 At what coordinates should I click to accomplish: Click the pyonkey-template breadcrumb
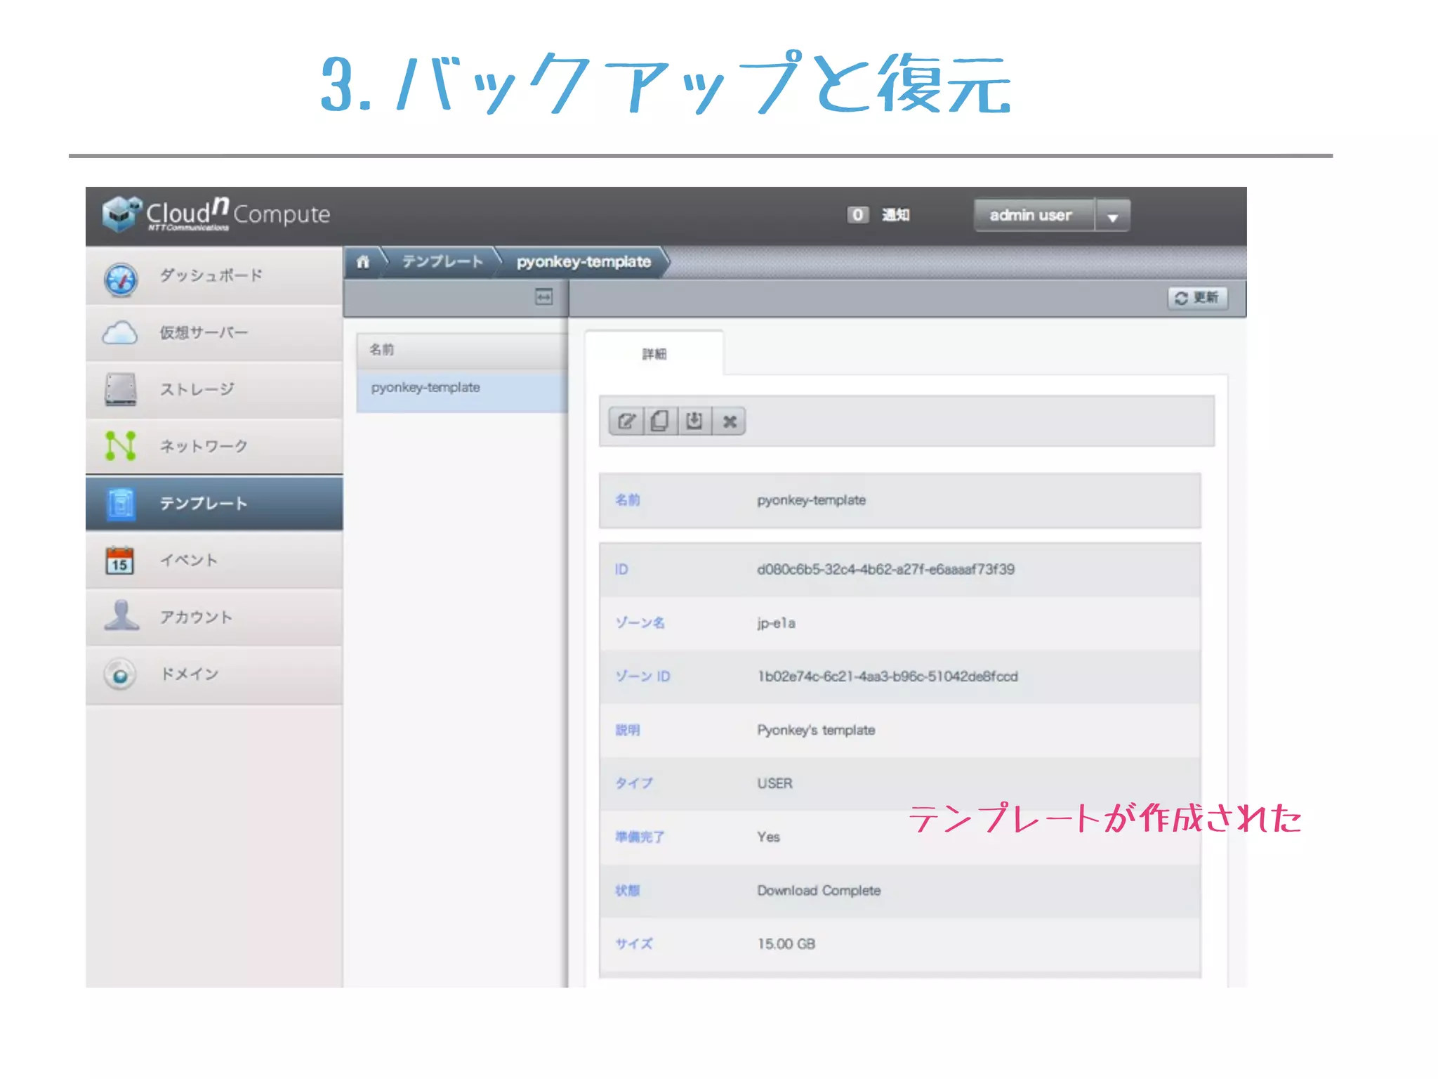click(x=583, y=262)
